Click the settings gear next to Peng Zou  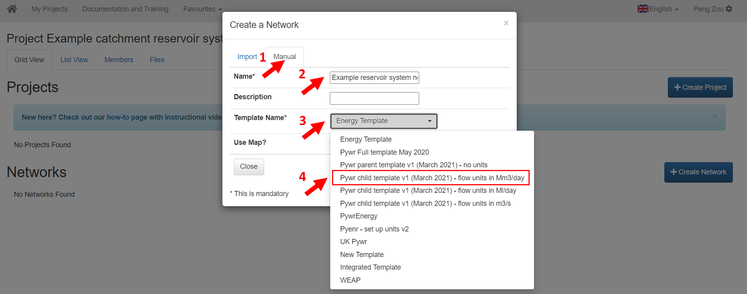[729, 9]
